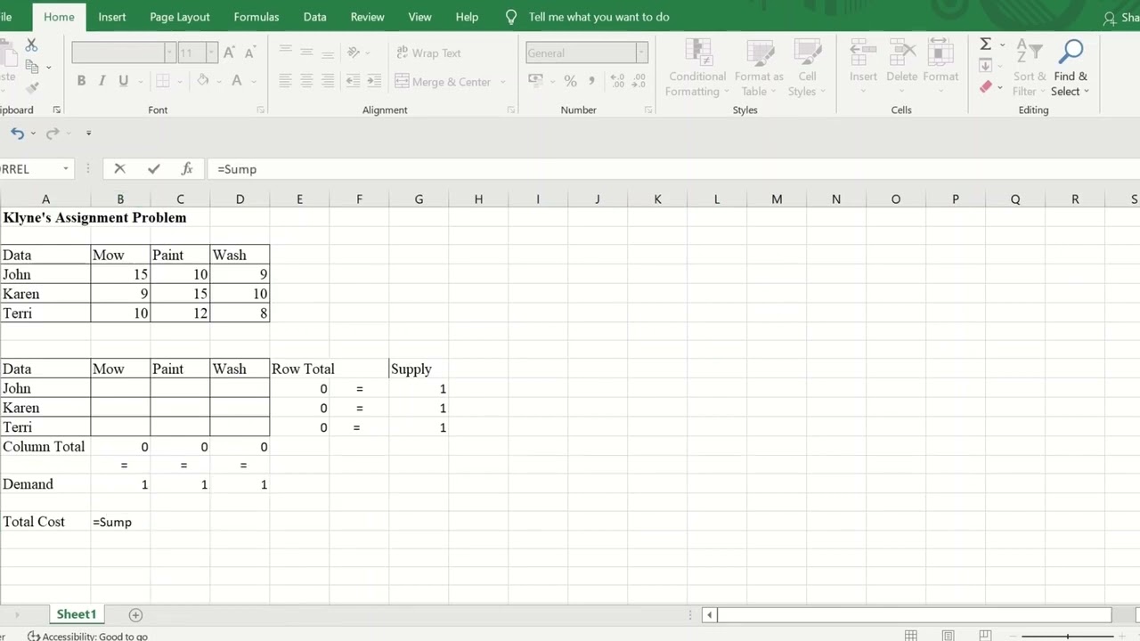Viewport: 1140px width, 641px height.
Task: Click Tell me what you want to do
Action: 598,17
